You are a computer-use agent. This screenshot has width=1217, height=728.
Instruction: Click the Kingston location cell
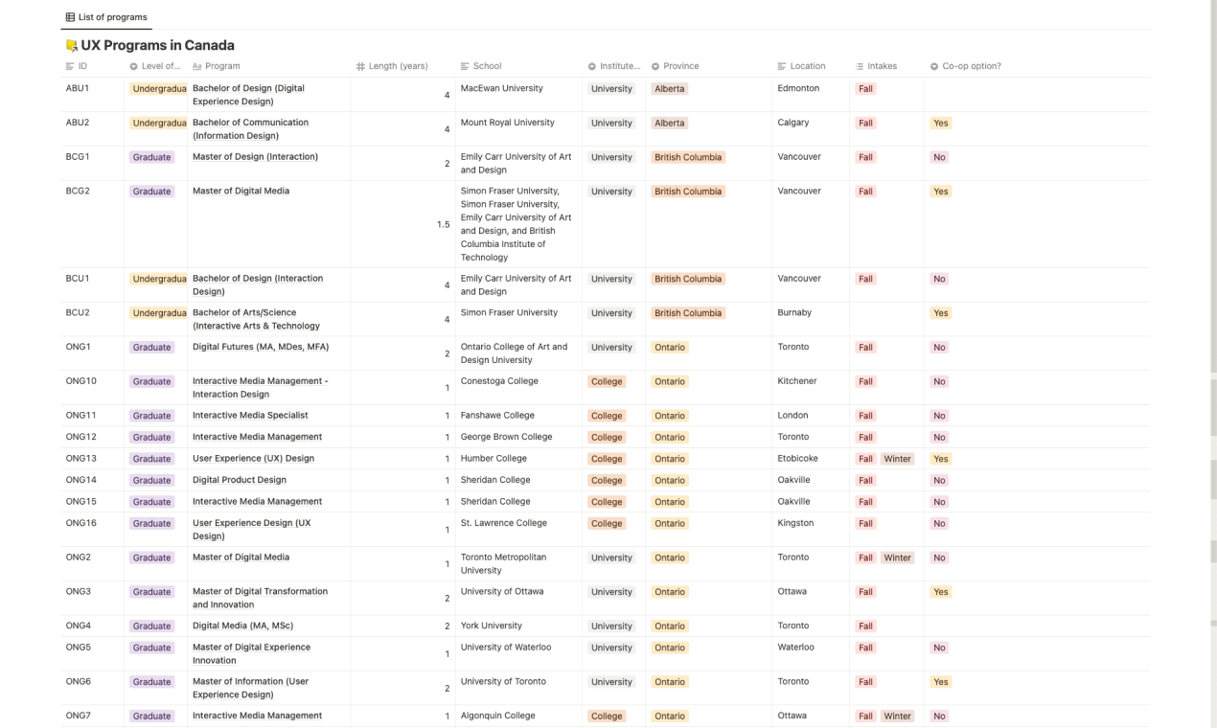(x=810, y=530)
